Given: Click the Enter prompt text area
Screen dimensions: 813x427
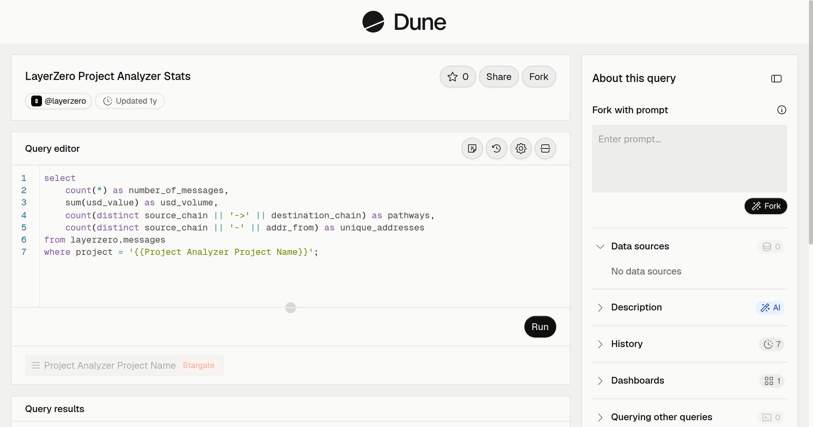Looking at the screenshot, I should (x=689, y=159).
